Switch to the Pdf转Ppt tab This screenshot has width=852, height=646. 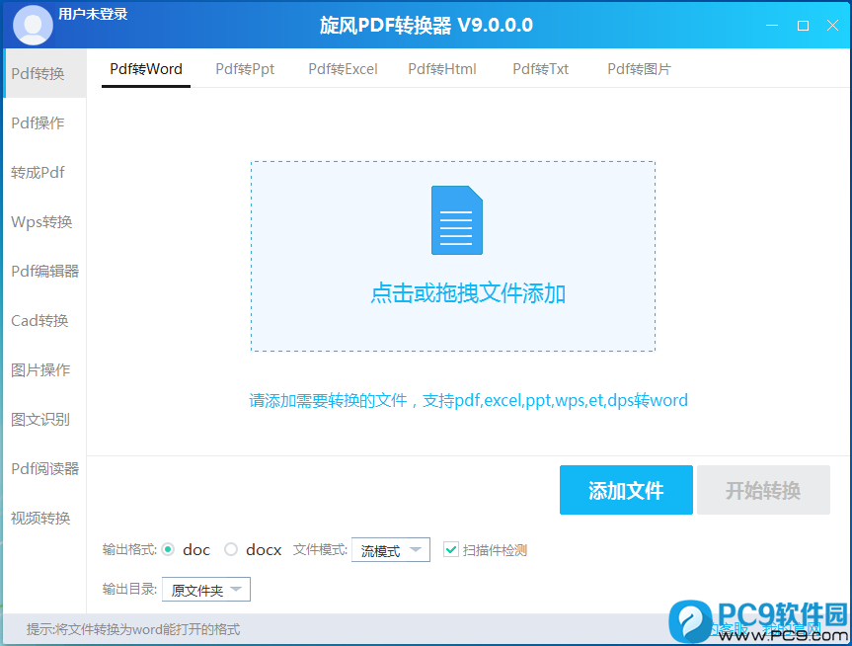click(x=245, y=69)
